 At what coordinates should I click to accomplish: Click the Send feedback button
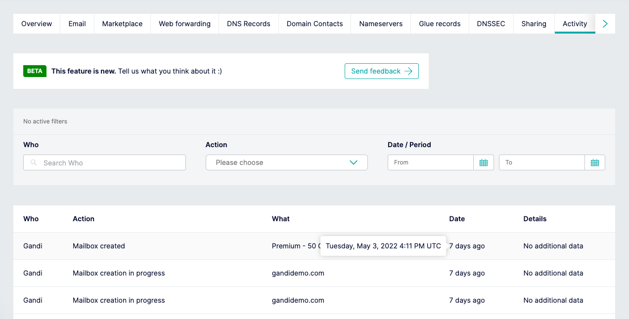click(x=381, y=71)
